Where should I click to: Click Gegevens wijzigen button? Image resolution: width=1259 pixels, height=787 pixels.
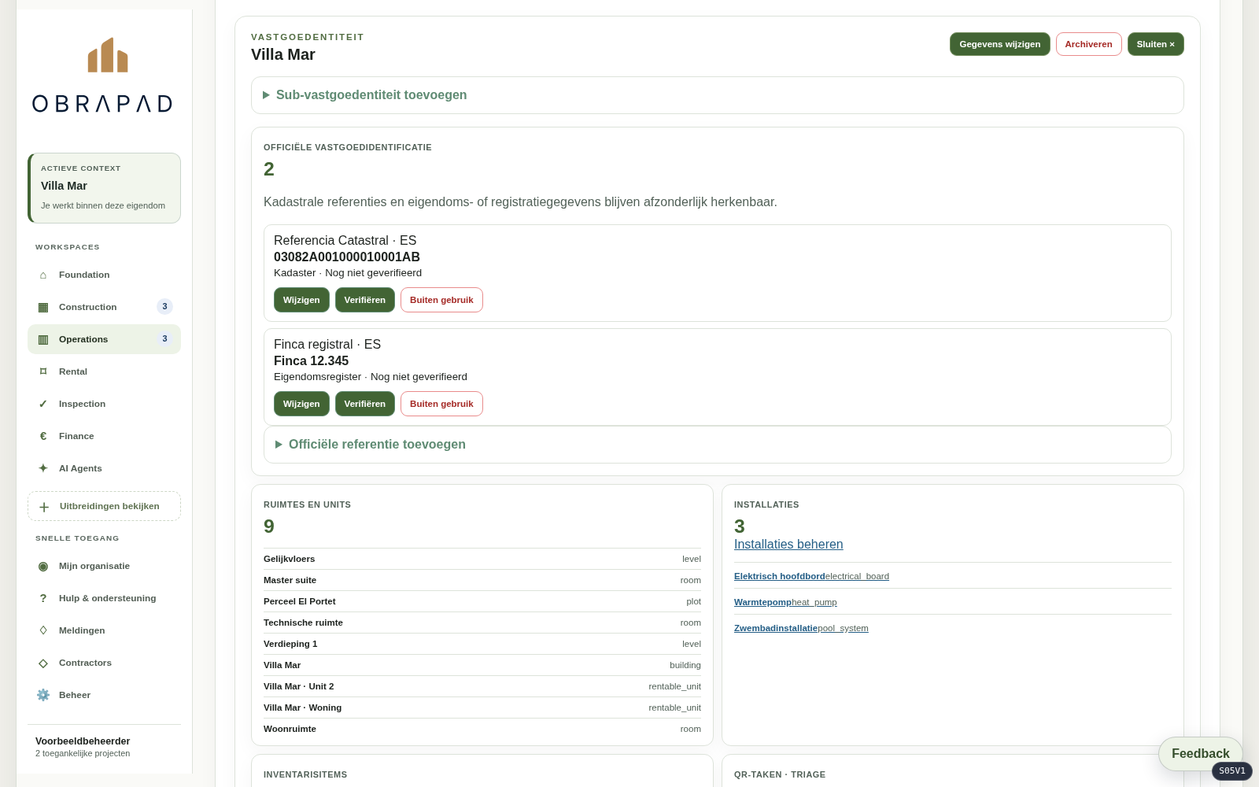(x=999, y=44)
